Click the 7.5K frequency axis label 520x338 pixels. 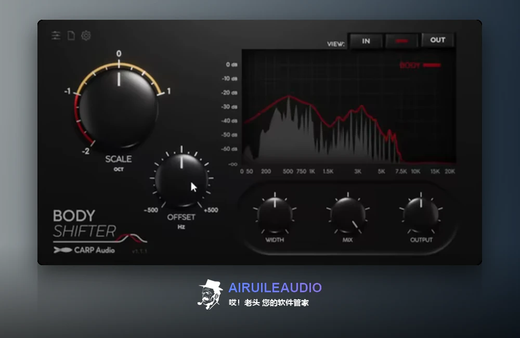(x=401, y=172)
